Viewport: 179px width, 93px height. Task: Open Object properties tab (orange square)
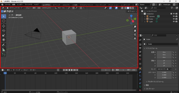tap(140, 69)
